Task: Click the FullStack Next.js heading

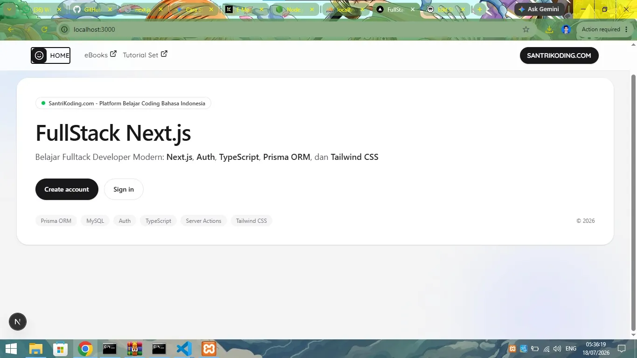Action: [x=113, y=133]
